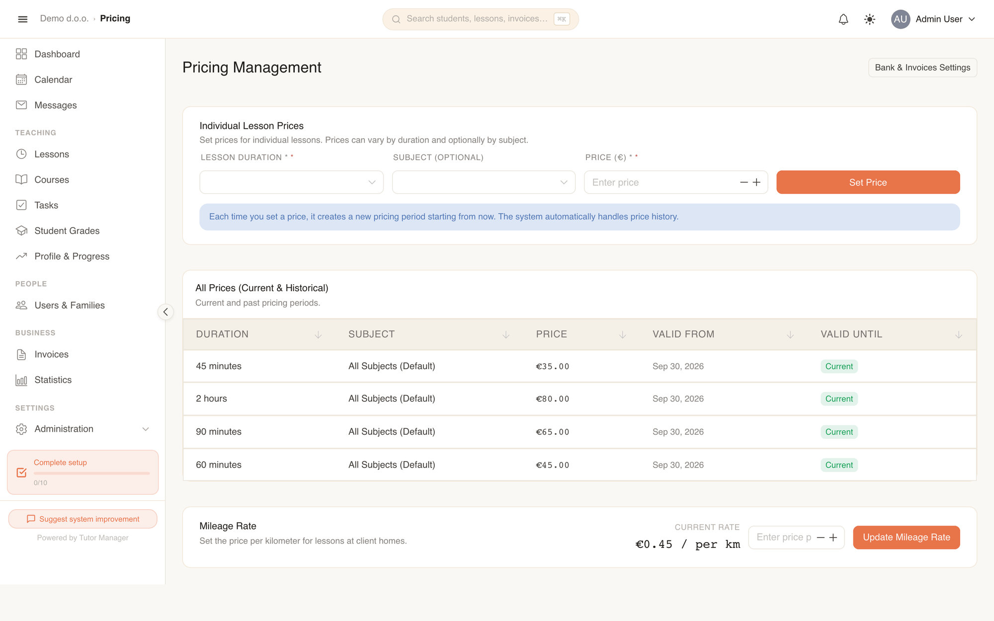Increase mileage rate with the plus stepper
This screenshot has height=621, width=994.
pyautogui.click(x=833, y=538)
